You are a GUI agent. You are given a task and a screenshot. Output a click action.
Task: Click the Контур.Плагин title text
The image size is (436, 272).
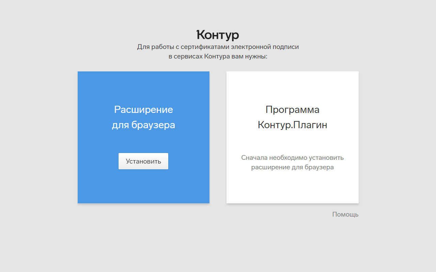pyautogui.click(x=292, y=124)
